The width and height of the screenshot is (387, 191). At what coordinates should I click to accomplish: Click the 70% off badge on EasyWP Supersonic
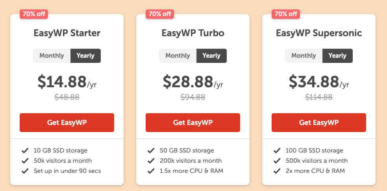286,14
